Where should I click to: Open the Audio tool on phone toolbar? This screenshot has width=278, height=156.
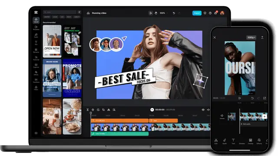[x=225, y=141]
